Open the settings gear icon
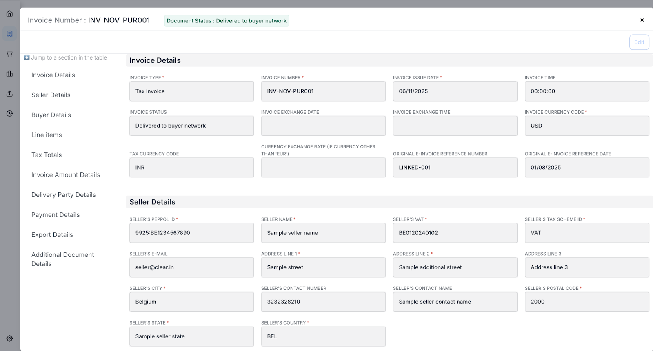The width and height of the screenshot is (653, 351). coord(9,338)
